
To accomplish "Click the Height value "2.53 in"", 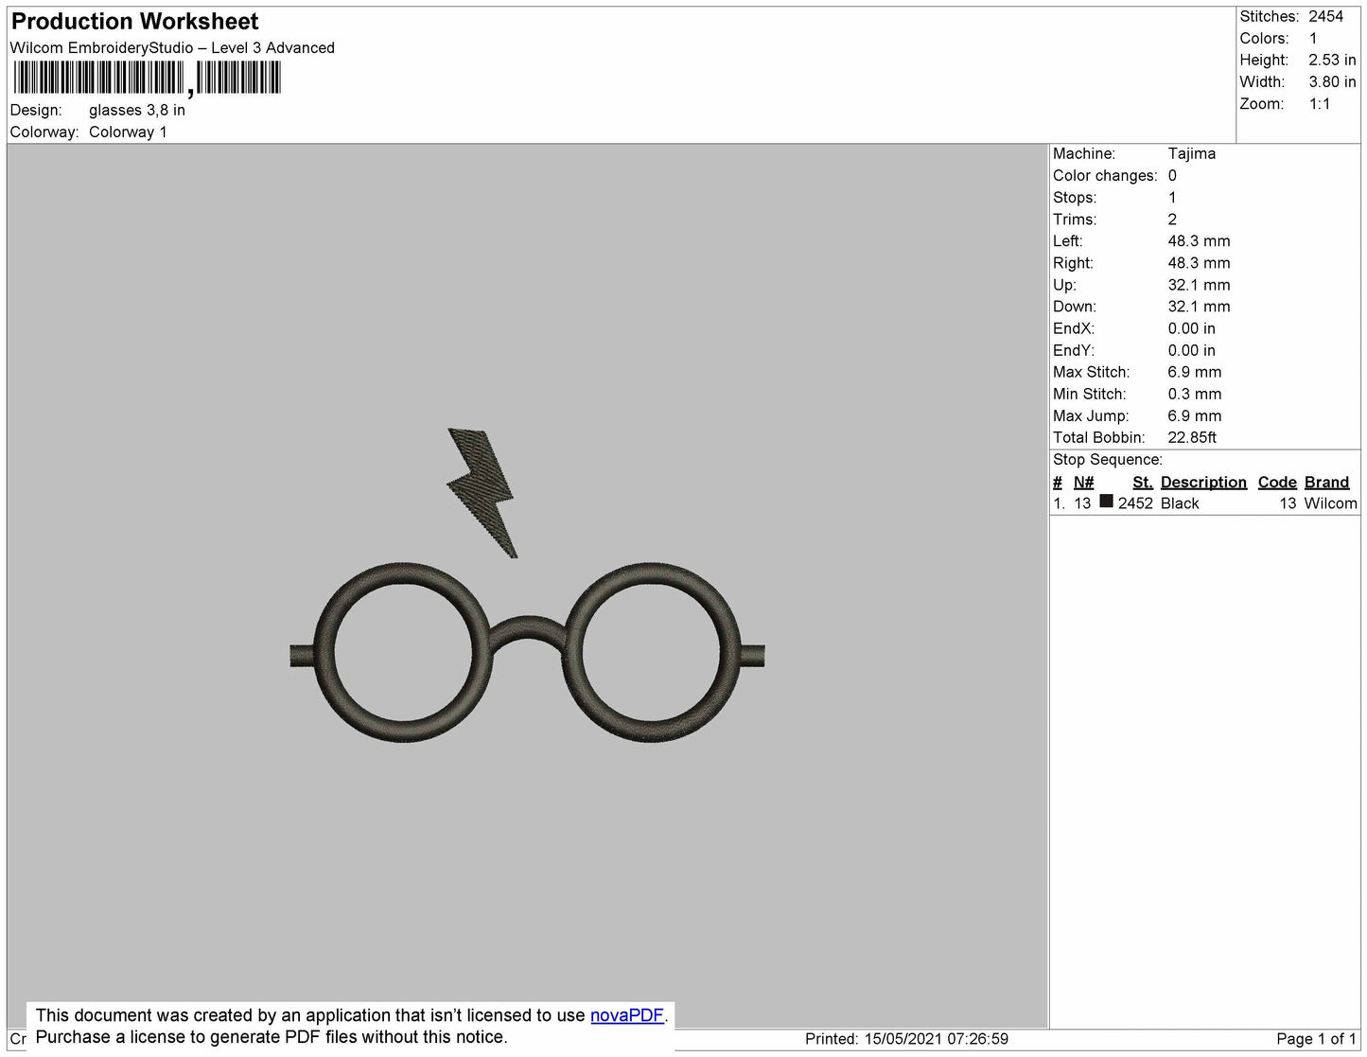I will point(1332,61).
